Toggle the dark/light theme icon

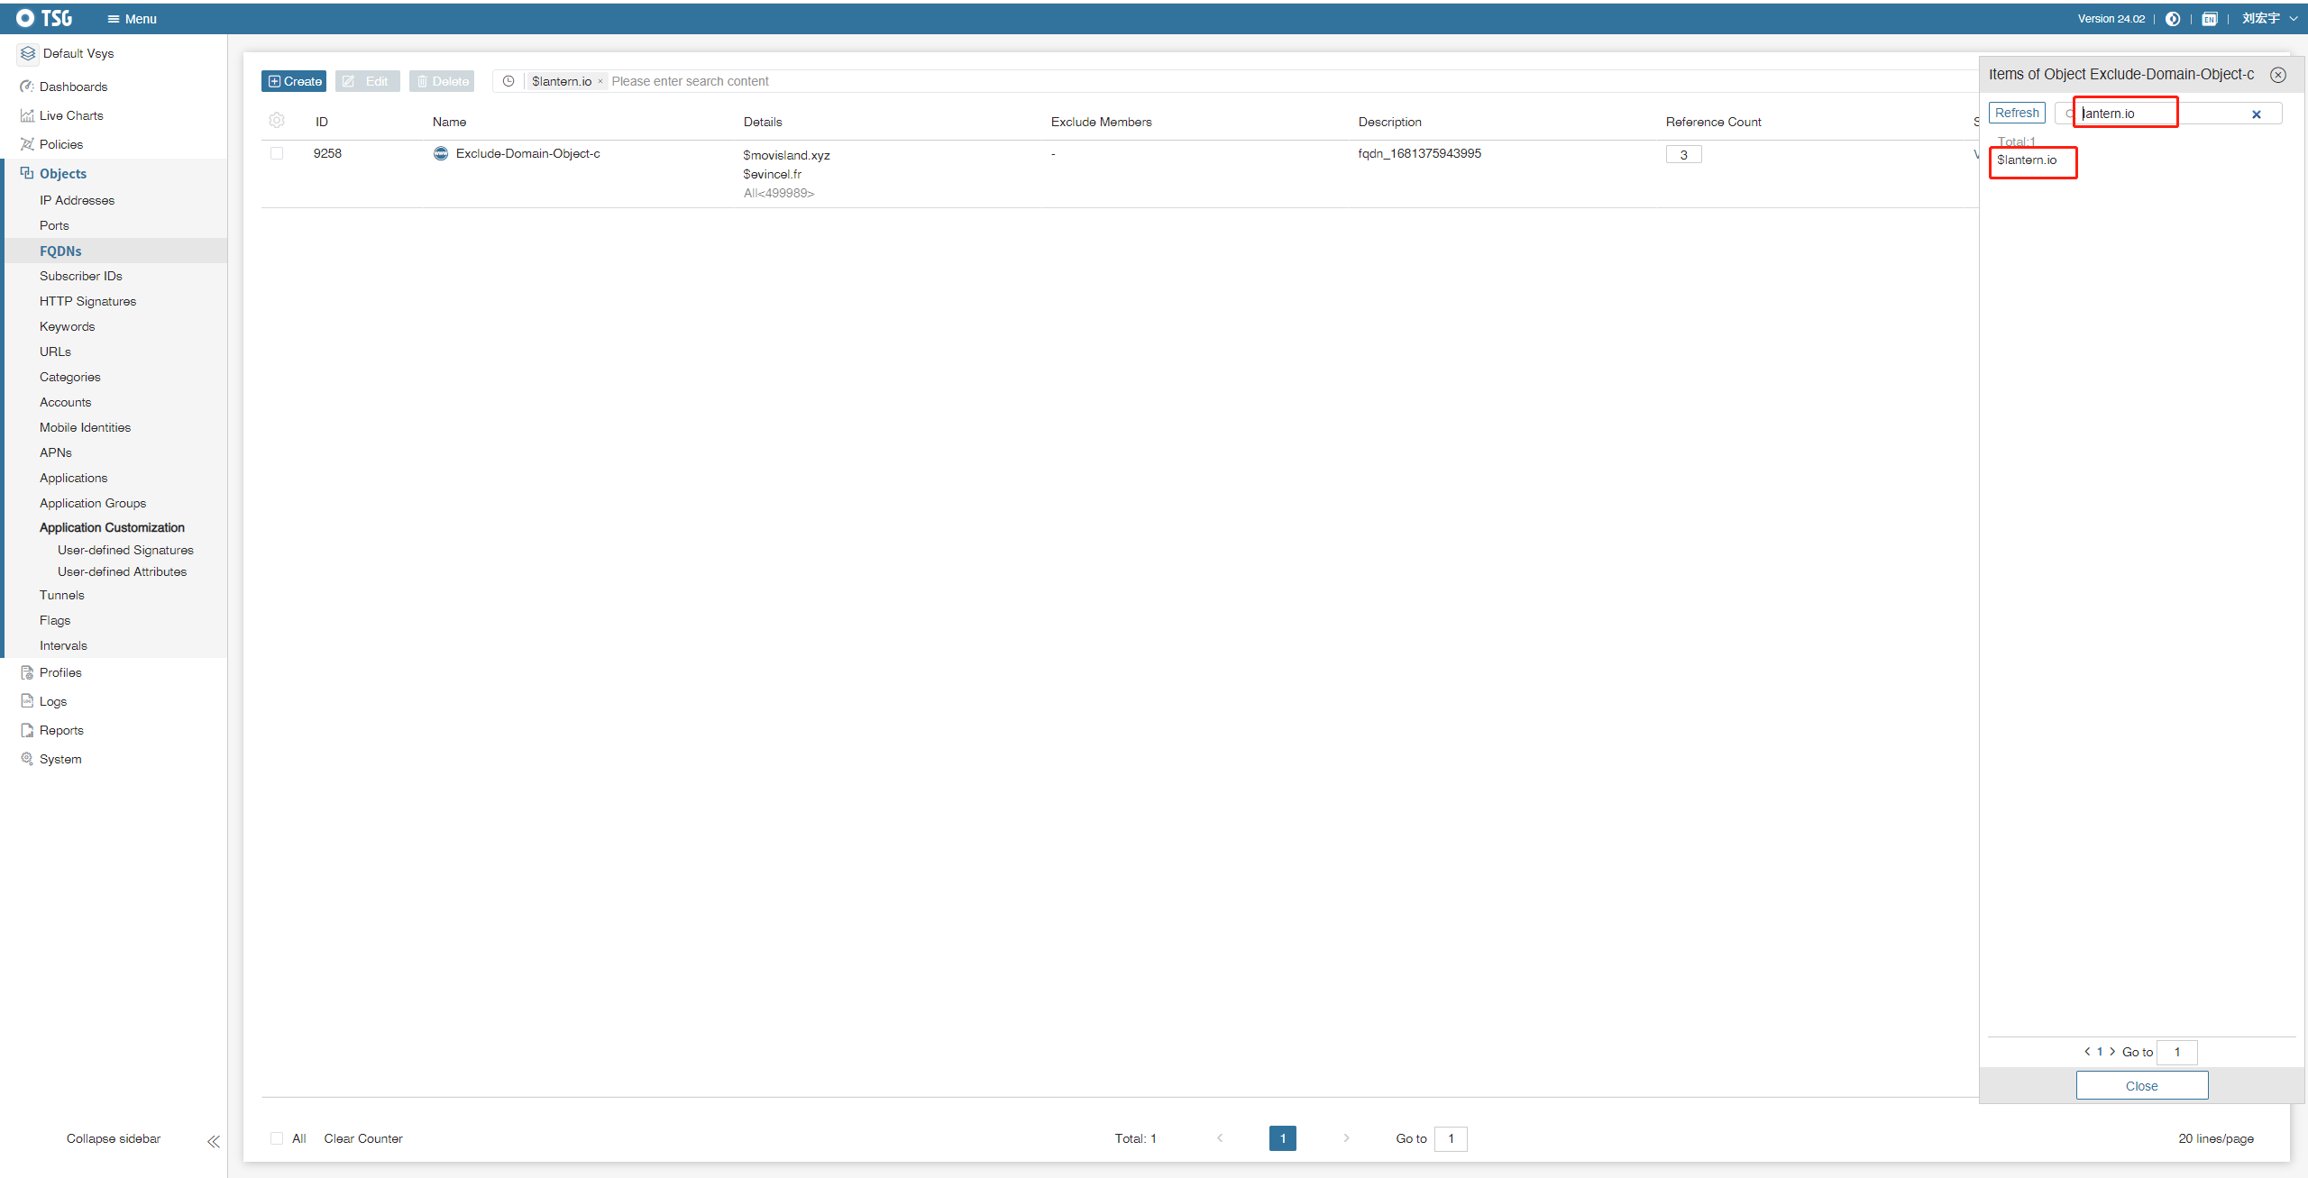tap(2173, 19)
